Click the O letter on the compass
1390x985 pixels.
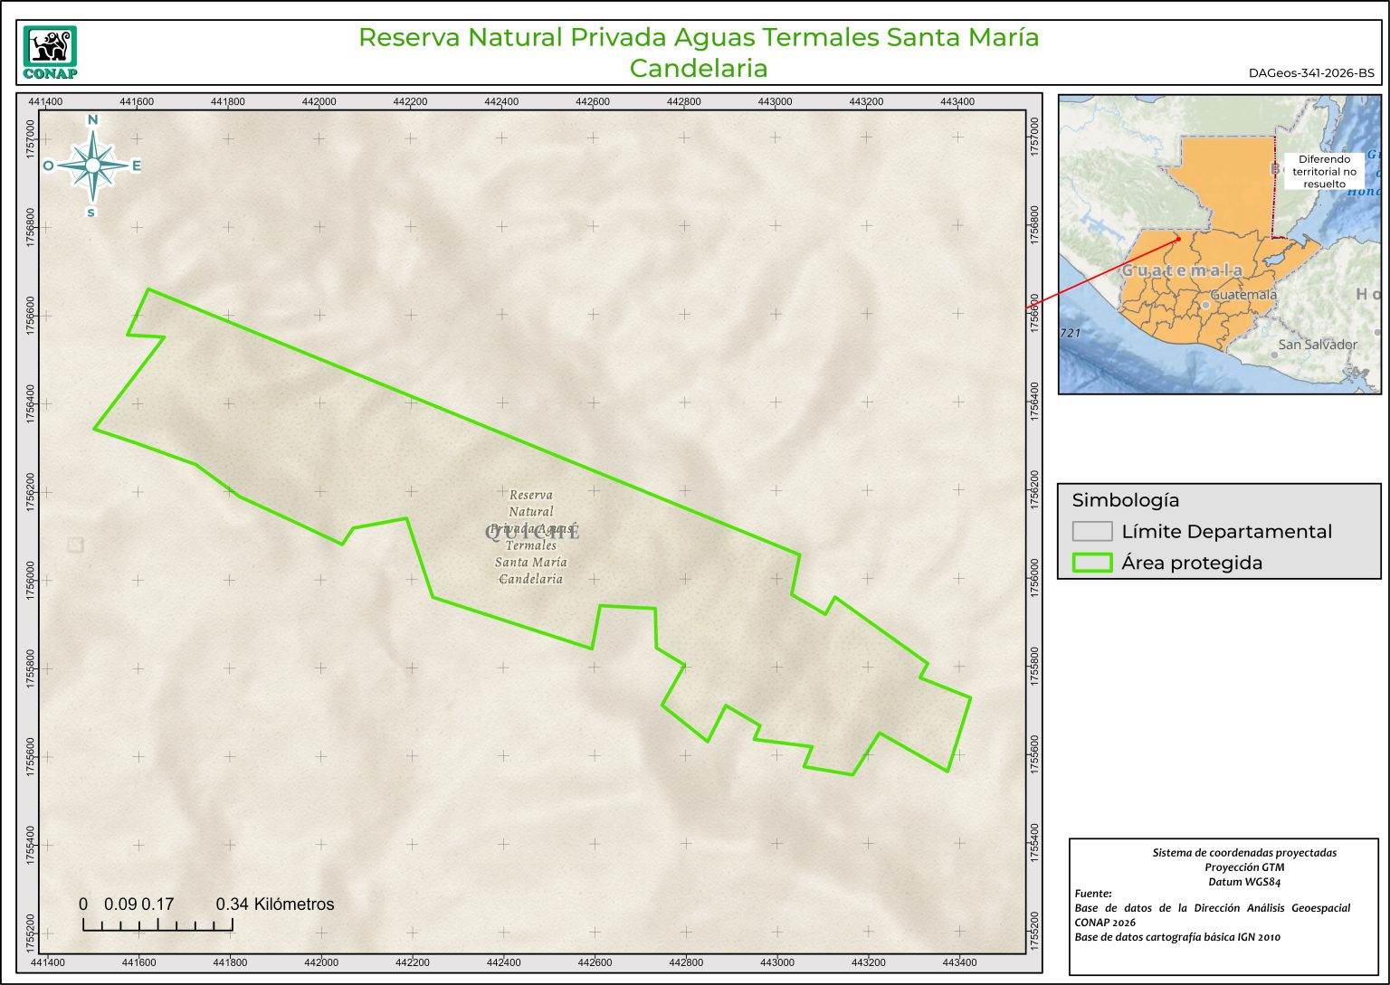(x=48, y=166)
